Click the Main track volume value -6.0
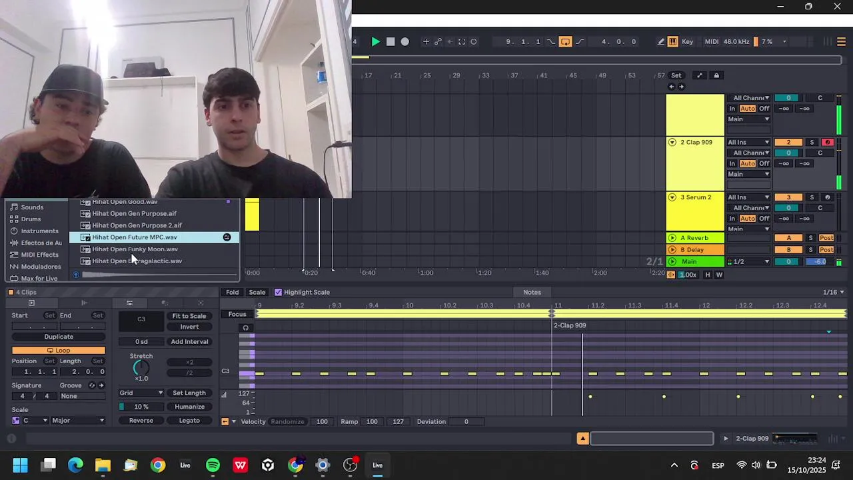 point(820,261)
